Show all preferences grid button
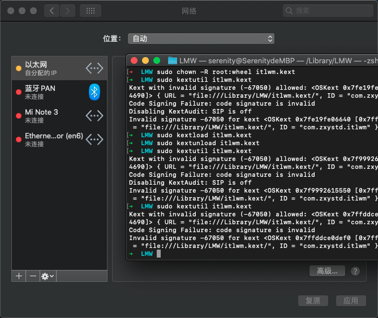 (x=91, y=11)
